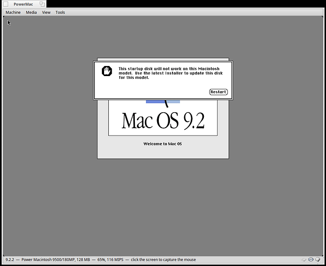
Task: Click the 65%, 116 MIPS status entry
Action: [110, 260]
